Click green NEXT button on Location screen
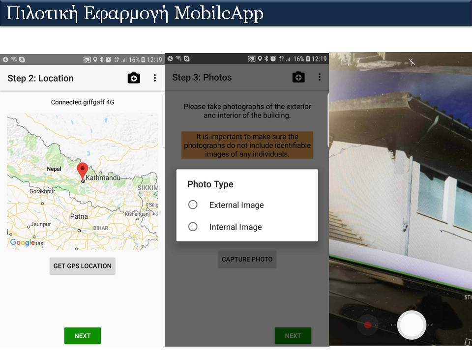Screen dimensions: 472x354 pyautogui.click(x=83, y=336)
